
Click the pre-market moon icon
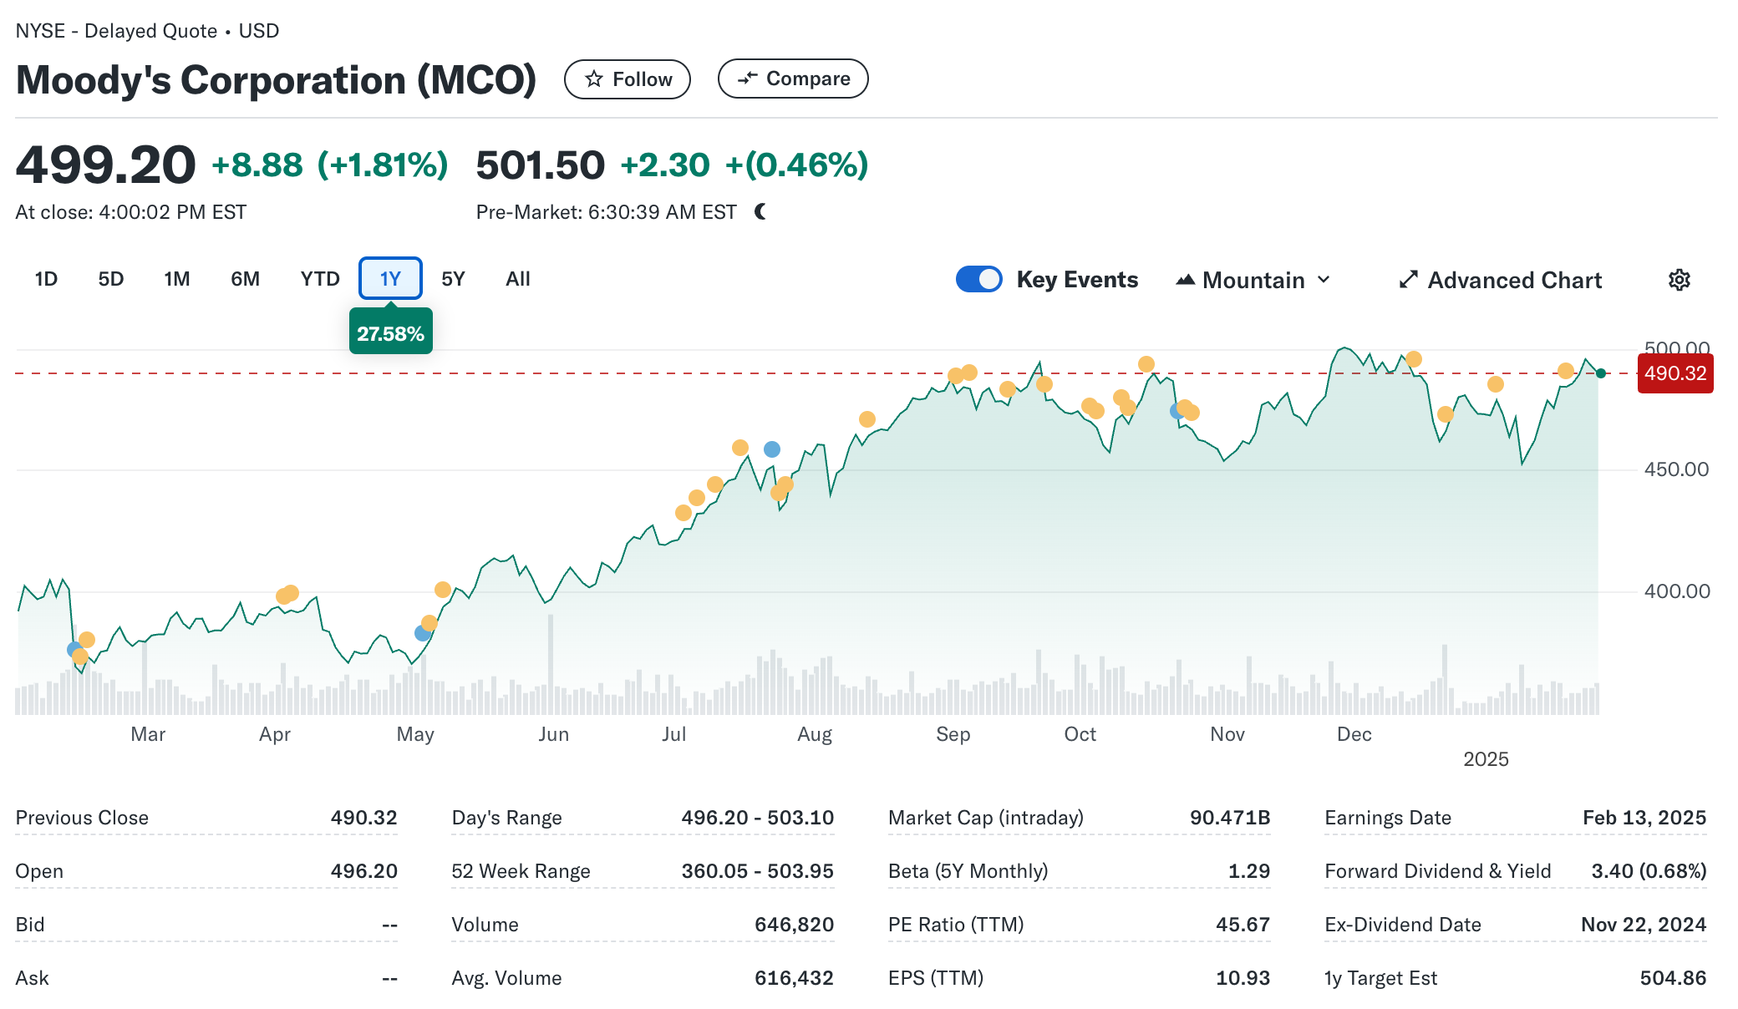pos(760,212)
